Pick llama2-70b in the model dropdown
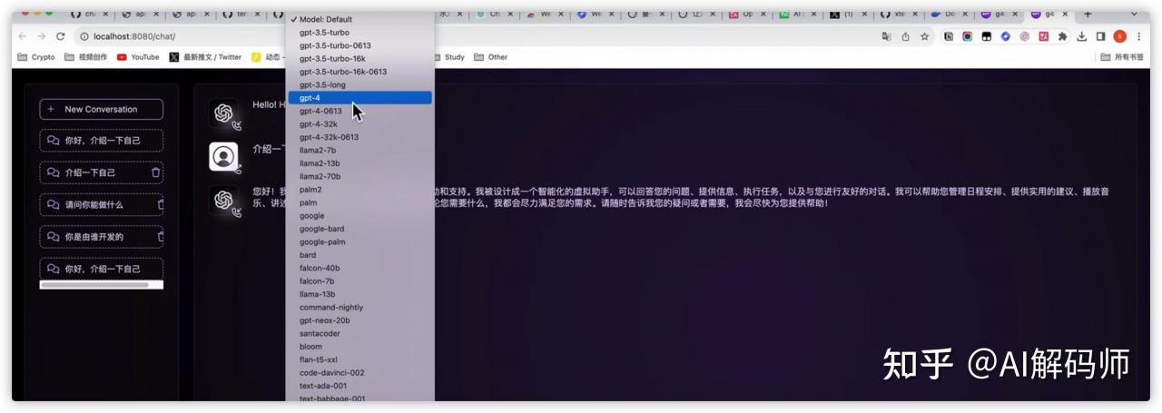Screen dimensions: 1162x413 point(359,176)
